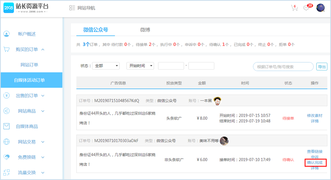Click the 2898 site logo
This screenshot has height=180, width=331.
(26, 8)
